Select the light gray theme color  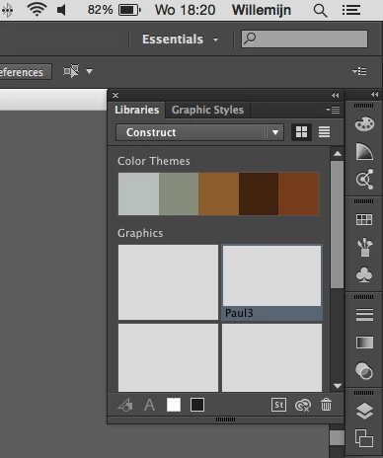tap(138, 193)
